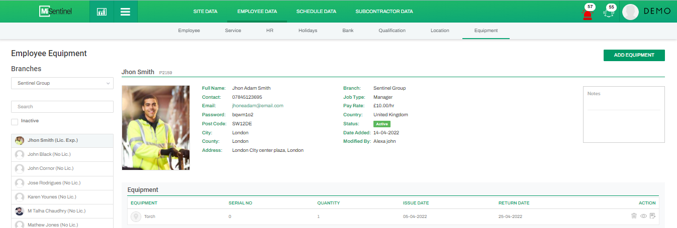Click the employee Search field
This screenshot has height=228, width=677.
pyautogui.click(x=62, y=107)
